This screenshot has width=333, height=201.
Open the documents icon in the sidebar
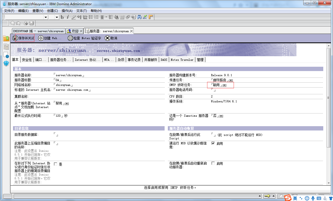[6, 46]
